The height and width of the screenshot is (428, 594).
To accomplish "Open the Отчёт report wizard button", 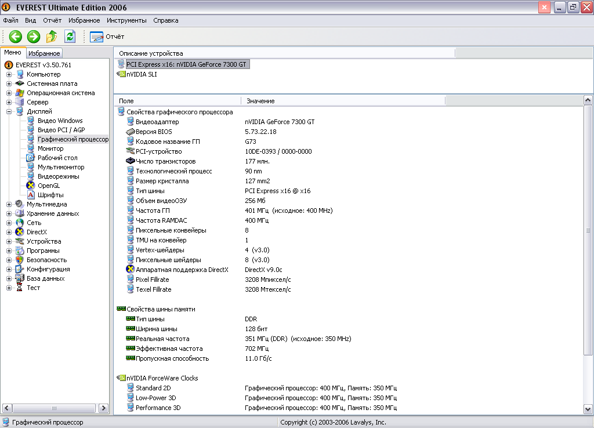I will pos(107,37).
